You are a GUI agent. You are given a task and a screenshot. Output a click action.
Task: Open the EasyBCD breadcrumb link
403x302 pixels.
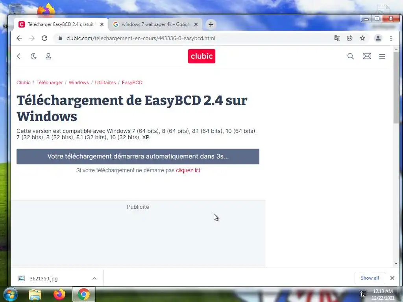[132, 83]
